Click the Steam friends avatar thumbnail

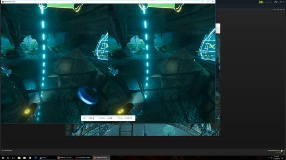click(x=282, y=152)
